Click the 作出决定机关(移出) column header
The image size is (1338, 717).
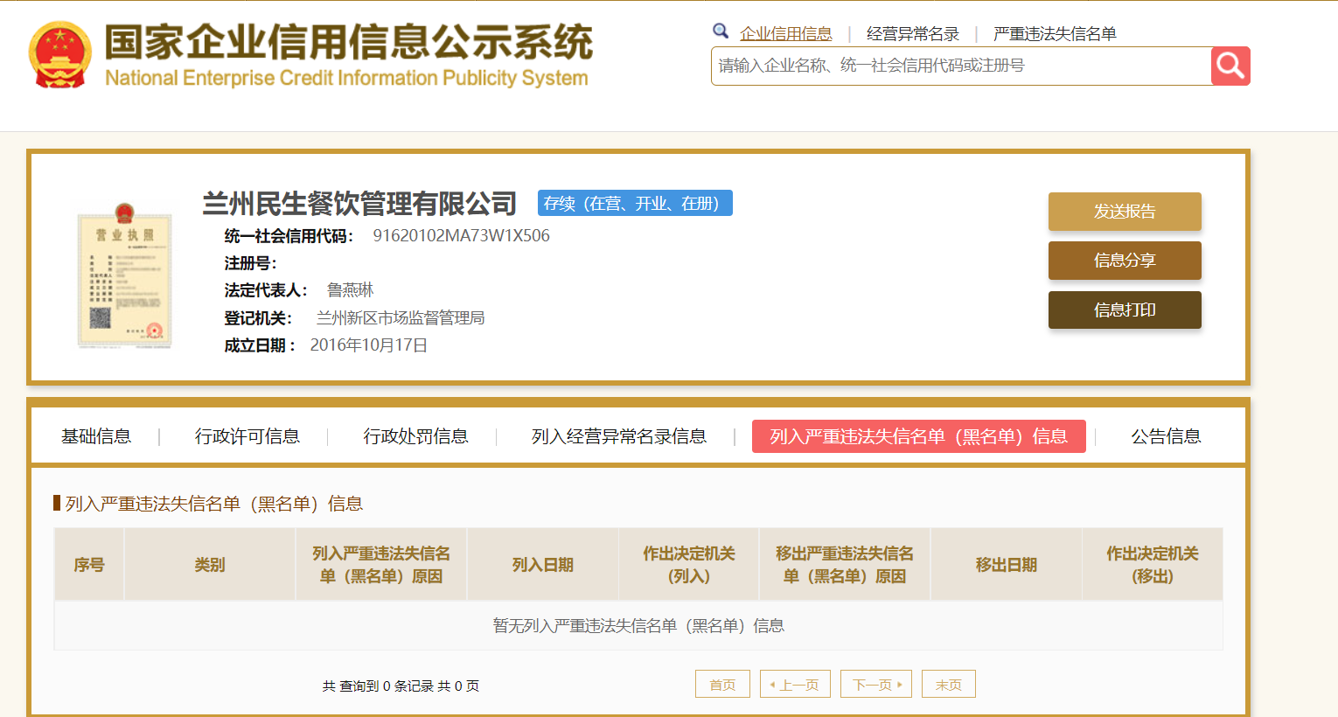pyautogui.click(x=1153, y=565)
